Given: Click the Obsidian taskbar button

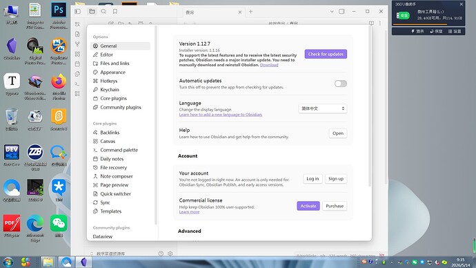Looking at the screenshot, I should pyautogui.click(x=83, y=262).
